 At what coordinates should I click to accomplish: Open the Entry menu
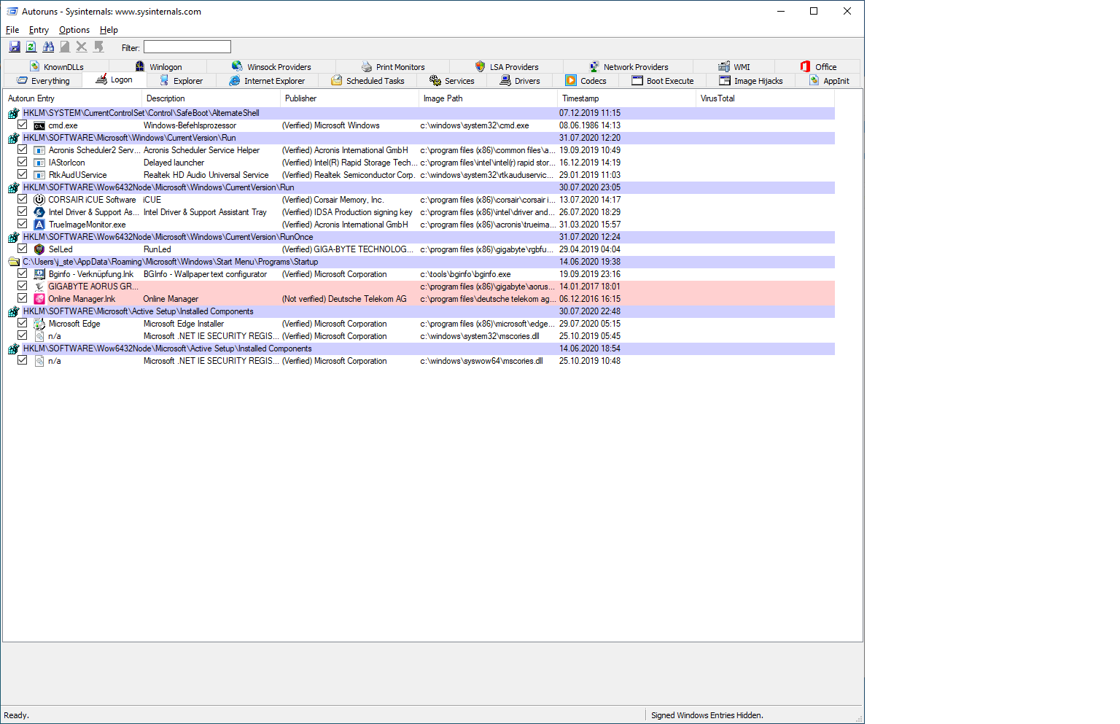(x=39, y=30)
